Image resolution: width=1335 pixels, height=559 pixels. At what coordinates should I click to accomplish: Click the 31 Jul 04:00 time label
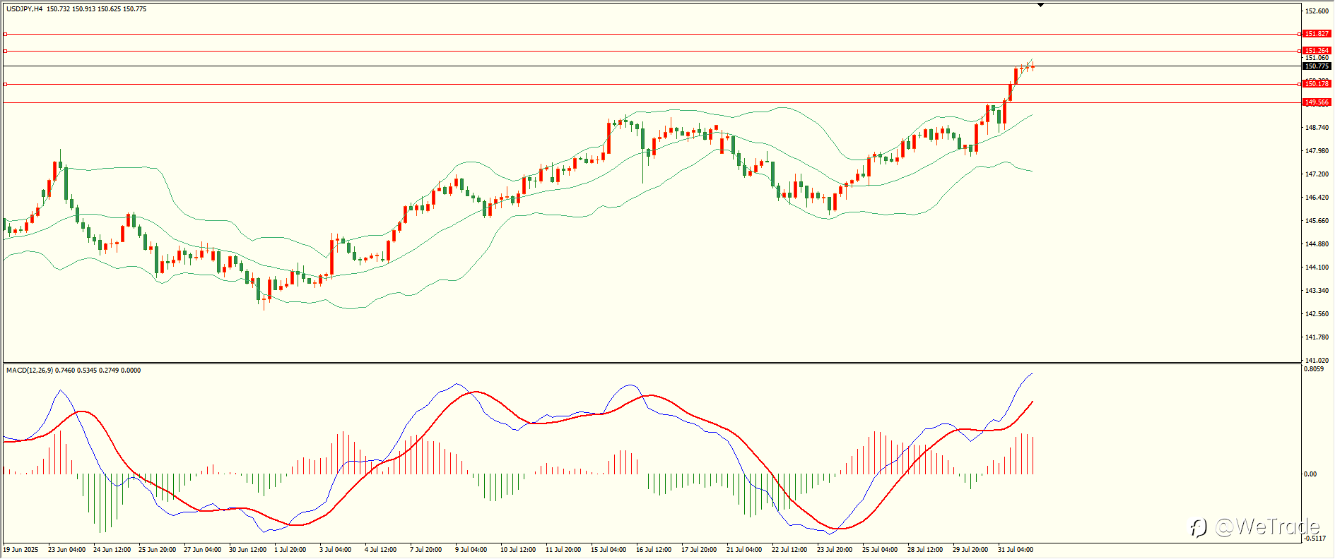coord(1016,549)
